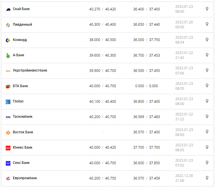Click the Сенс Банк location marker
The height and width of the screenshot is (187, 215).
point(207,162)
